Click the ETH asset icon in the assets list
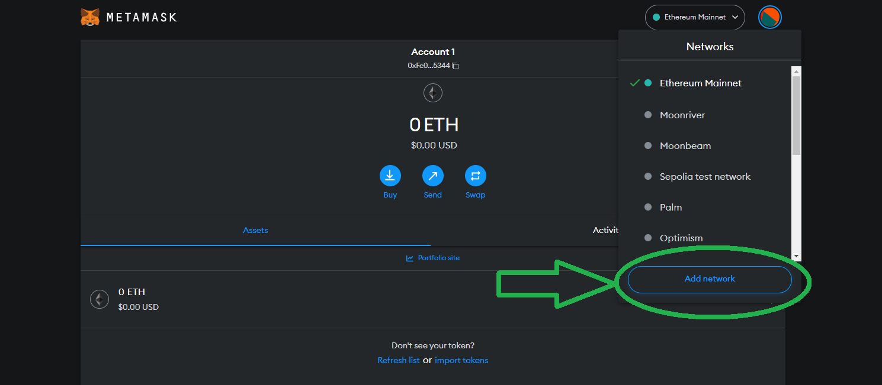 pos(99,299)
